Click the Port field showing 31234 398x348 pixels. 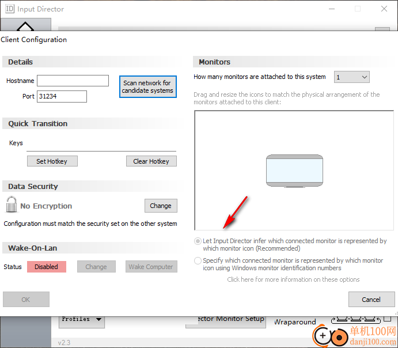pos(62,96)
